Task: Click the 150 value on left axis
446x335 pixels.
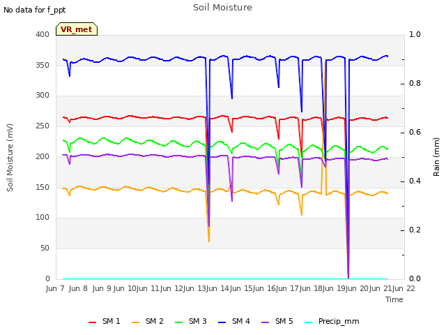Action: pos(43,188)
